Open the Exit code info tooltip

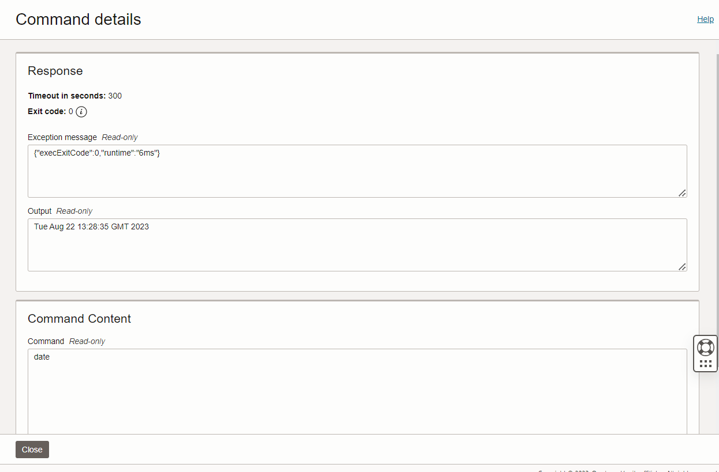tap(81, 111)
